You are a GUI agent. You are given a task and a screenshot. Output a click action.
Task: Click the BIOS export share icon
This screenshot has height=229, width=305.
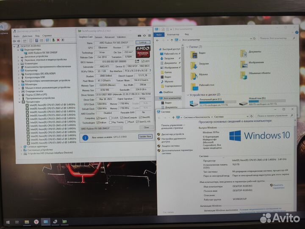(136, 62)
